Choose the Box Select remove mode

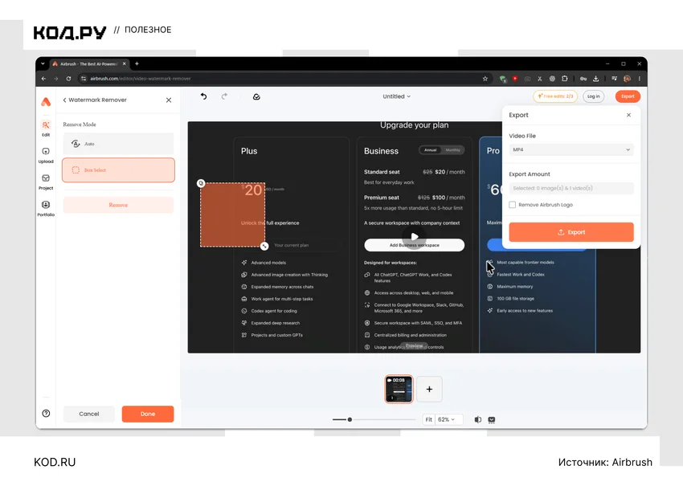click(x=118, y=169)
